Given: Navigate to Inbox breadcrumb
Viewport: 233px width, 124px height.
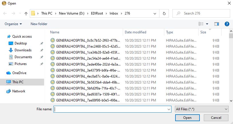Looking at the screenshot, I should pyautogui.click(x=114, y=13).
